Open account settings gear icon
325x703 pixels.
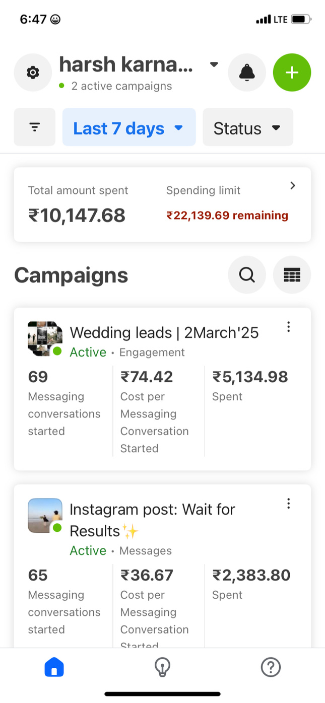[33, 73]
